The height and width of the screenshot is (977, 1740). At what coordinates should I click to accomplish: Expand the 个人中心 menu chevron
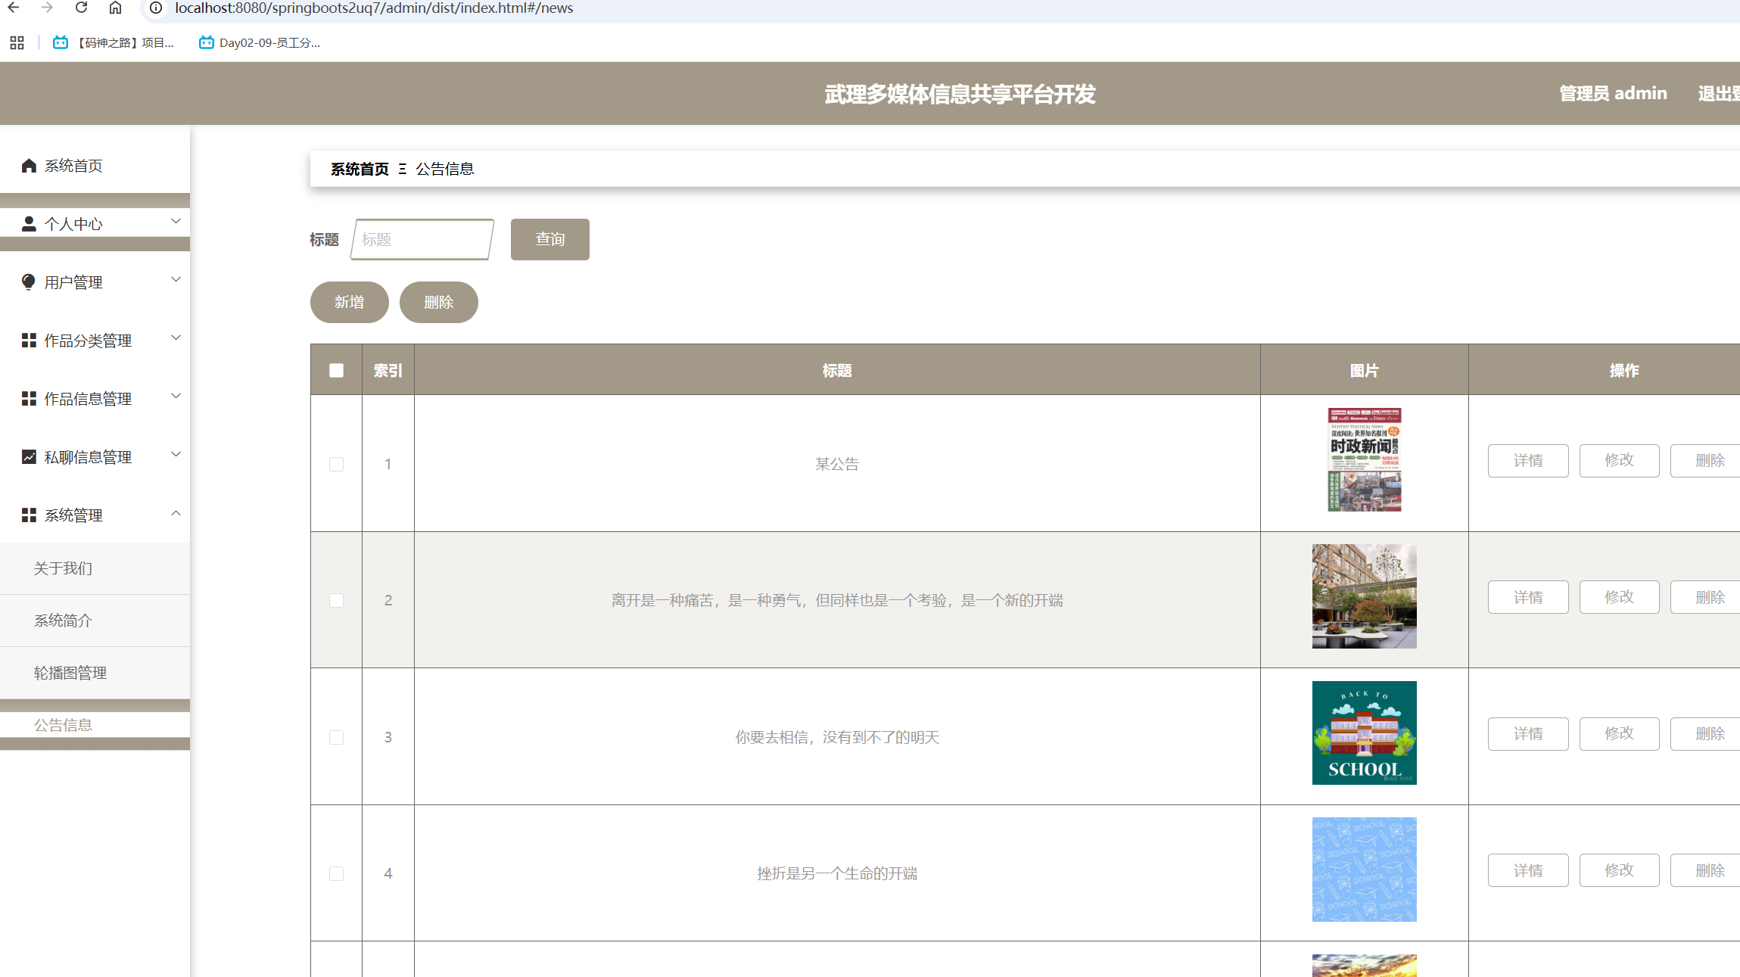pyautogui.click(x=176, y=221)
